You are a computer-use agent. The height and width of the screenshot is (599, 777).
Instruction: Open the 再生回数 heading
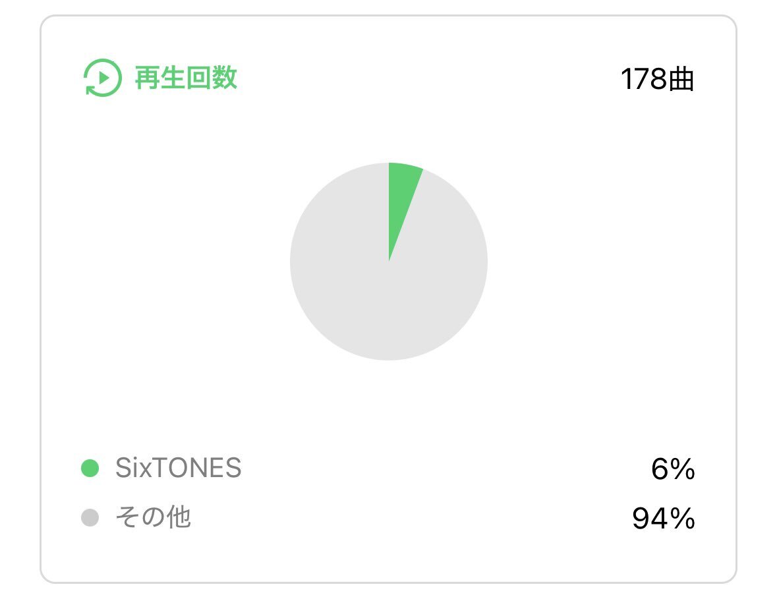(186, 78)
